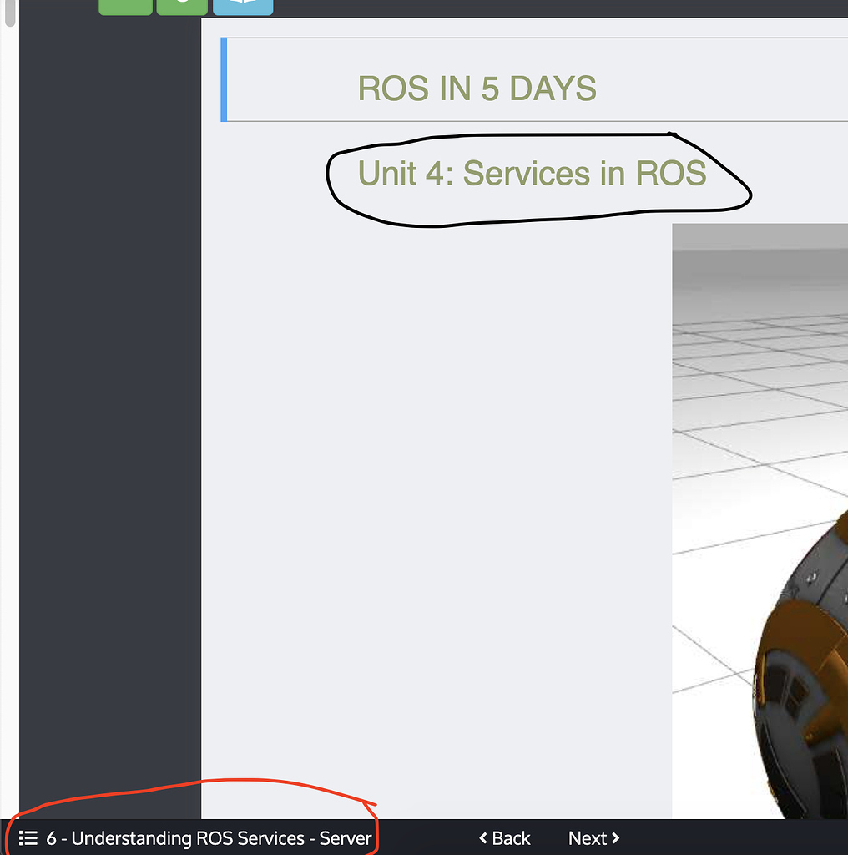Open the unit list hamburger icon
The image size is (848, 855).
28,838
